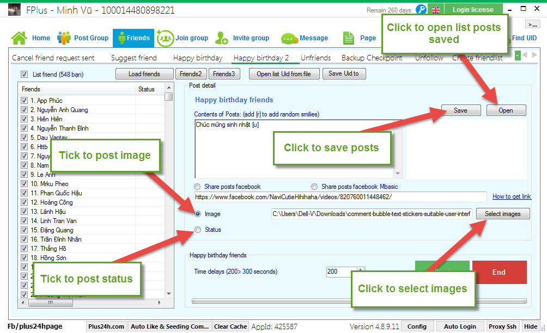Click the 'Load friends' button
The height and width of the screenshot is (333, 547).
pos(144,74)
